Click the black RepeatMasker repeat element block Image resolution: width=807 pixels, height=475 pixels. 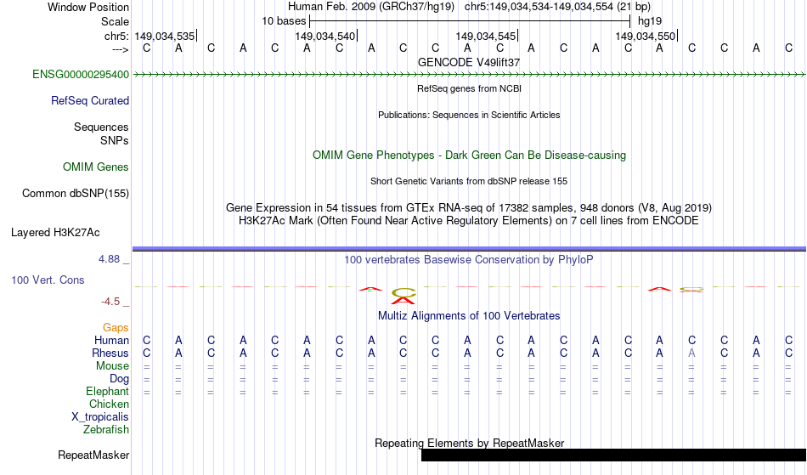tap(613, 455)
